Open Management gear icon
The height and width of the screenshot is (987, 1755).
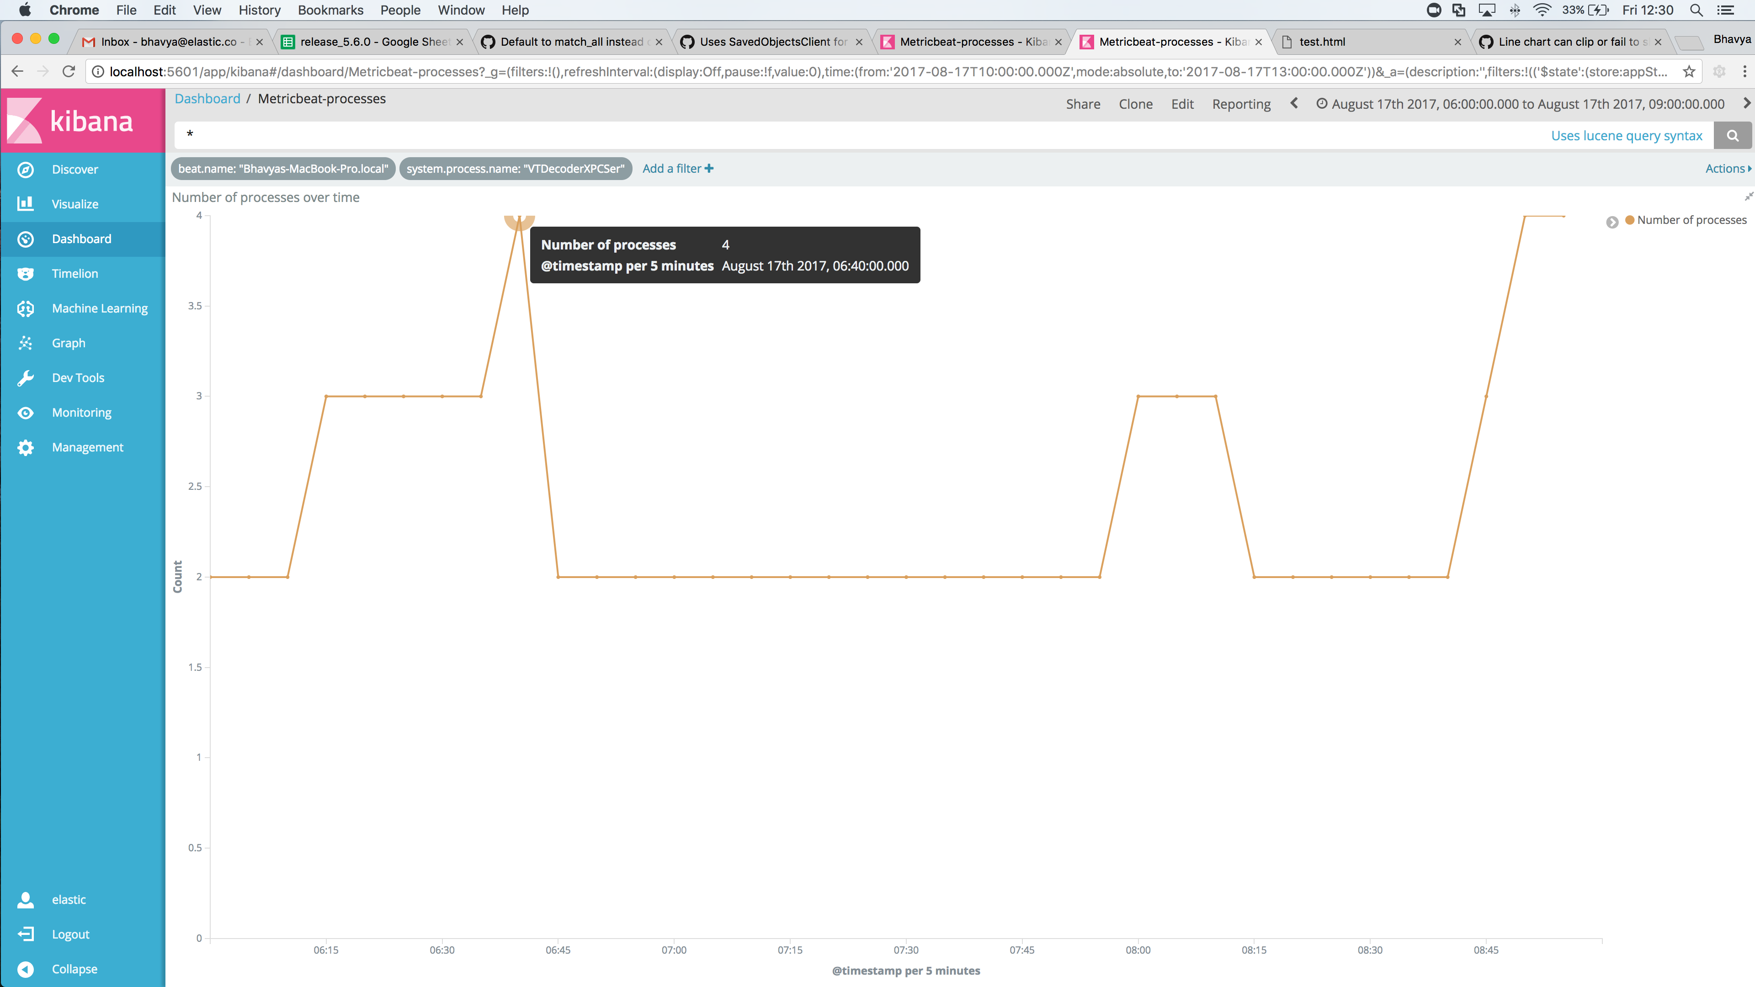coord(26,447)
